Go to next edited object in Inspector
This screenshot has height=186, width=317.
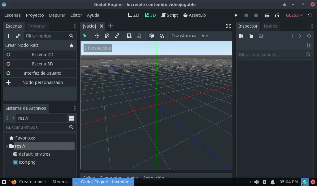coord(300,36)
